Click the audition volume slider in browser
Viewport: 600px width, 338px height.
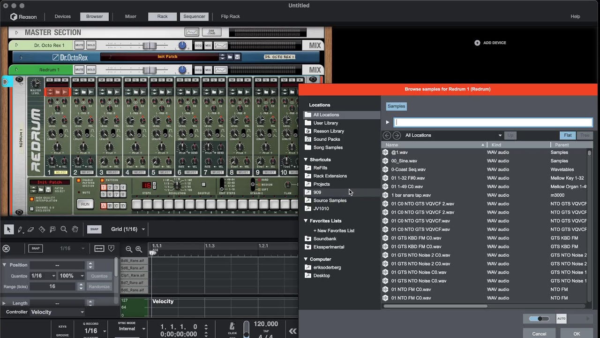(x=539, y=319)
